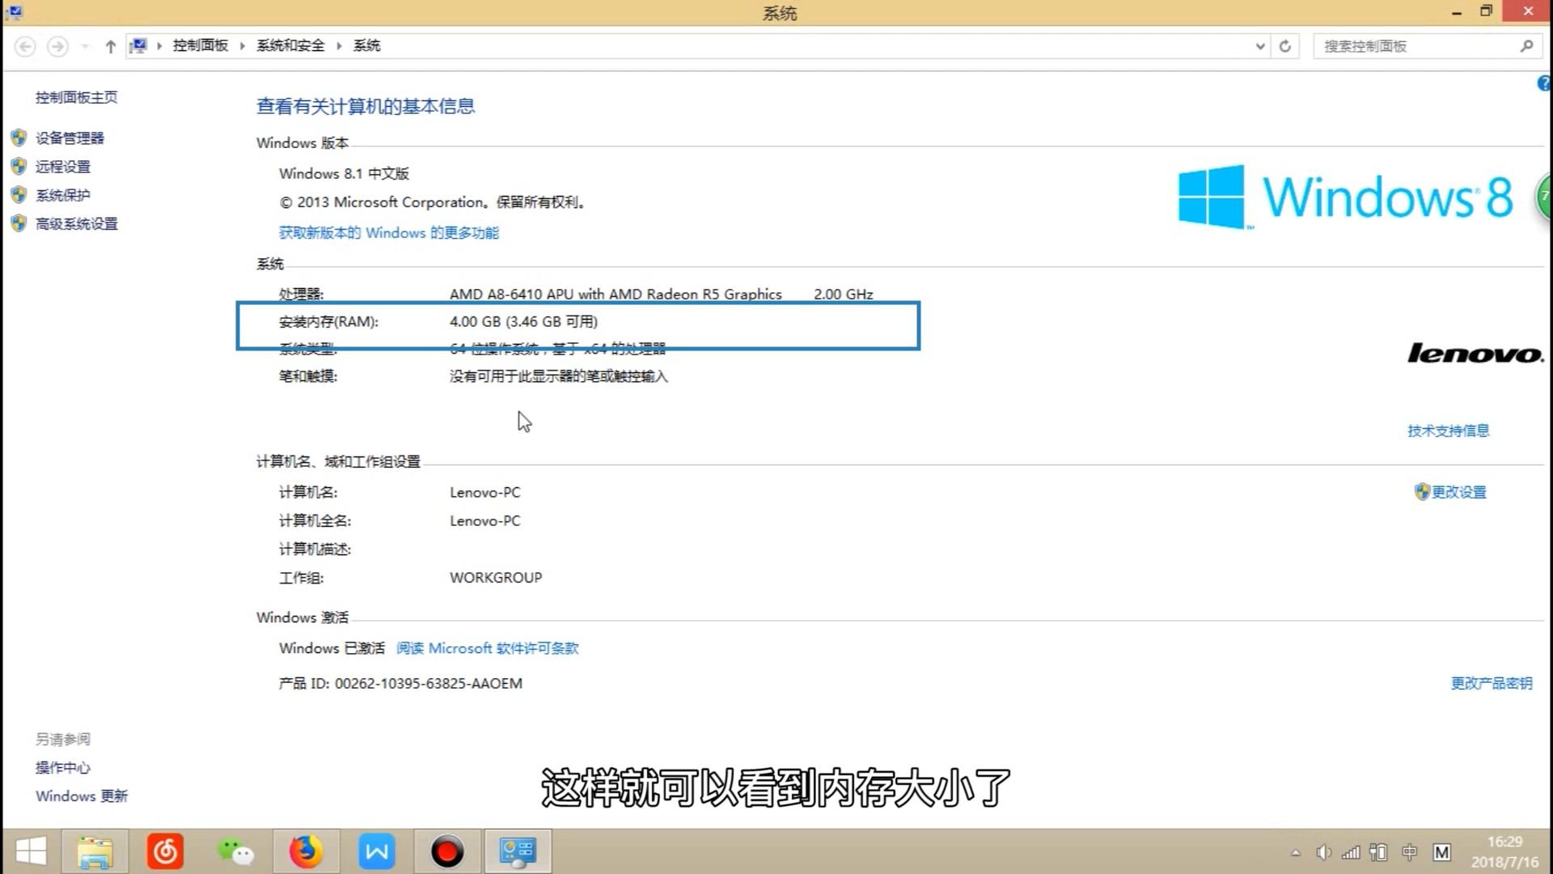Screen dimensions: 1553x874
Task: Open Change product key link
Action: (x=1491, y=683)
